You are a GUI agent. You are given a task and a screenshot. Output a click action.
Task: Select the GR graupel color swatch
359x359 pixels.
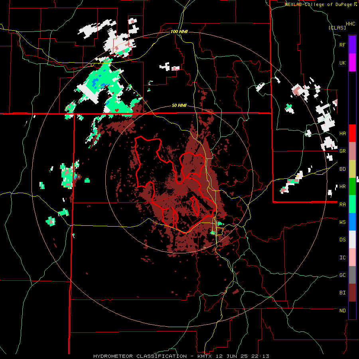point(352,151)
